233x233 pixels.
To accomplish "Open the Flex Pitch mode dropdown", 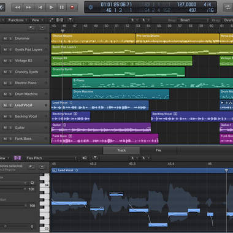I will click(x=51, y=158).
